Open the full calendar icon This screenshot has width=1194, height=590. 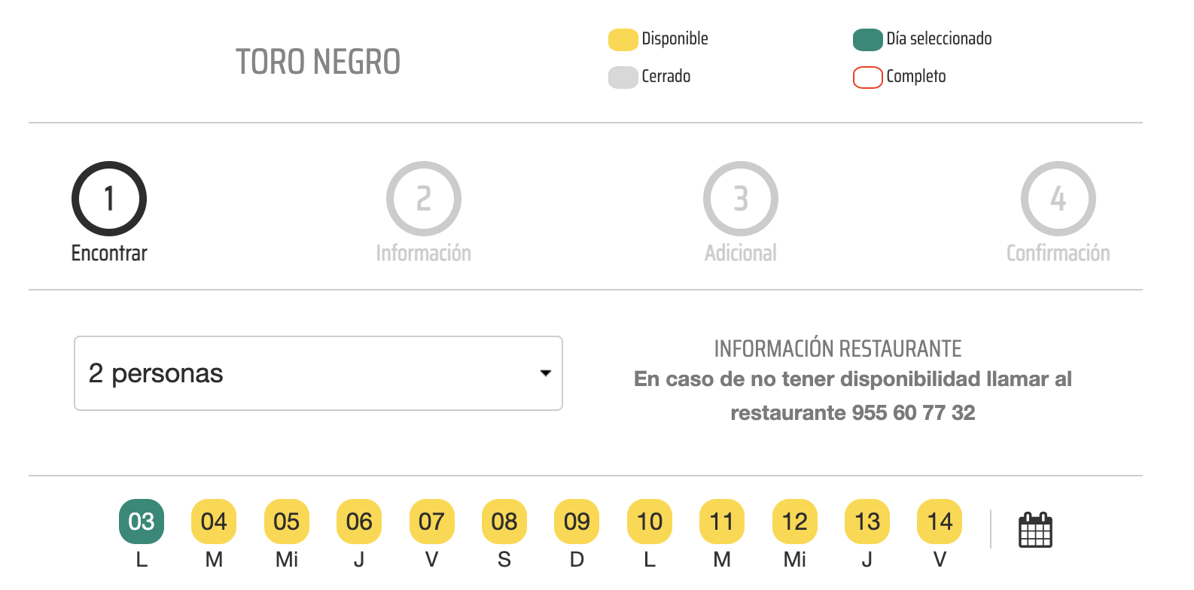(x=1035, y=530)
